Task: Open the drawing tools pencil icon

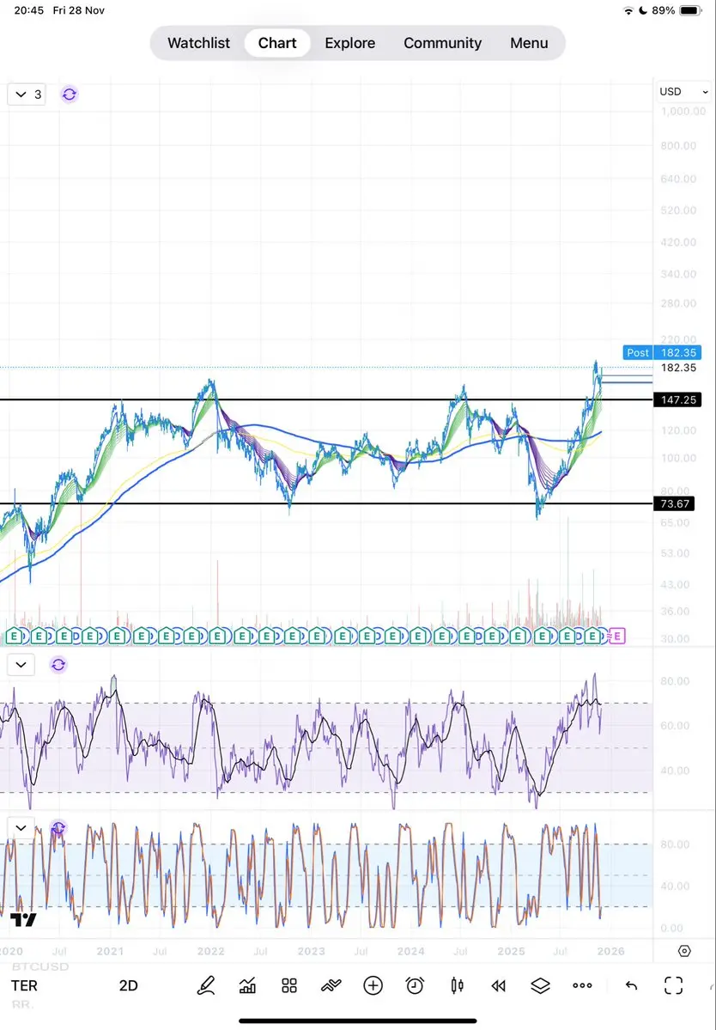Action: (x=206, y=985)
